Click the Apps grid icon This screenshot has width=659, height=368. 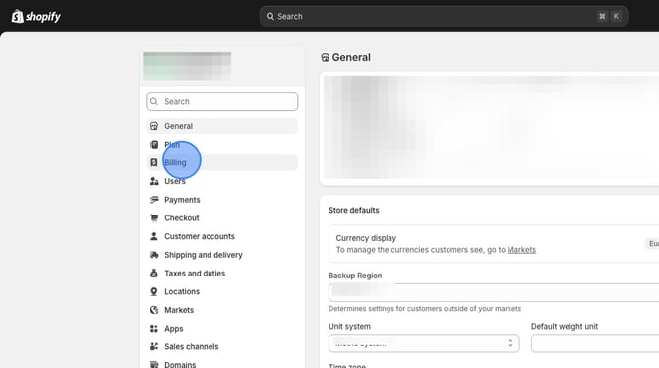tap(154, 329)
